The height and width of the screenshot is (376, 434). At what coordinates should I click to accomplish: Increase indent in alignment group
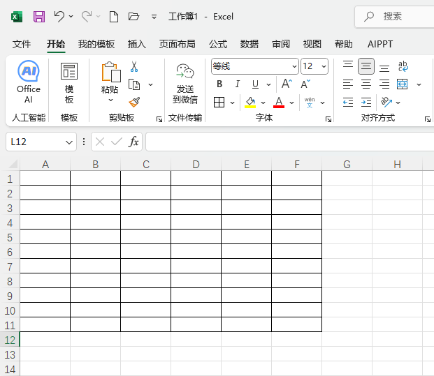click(366, 103)
